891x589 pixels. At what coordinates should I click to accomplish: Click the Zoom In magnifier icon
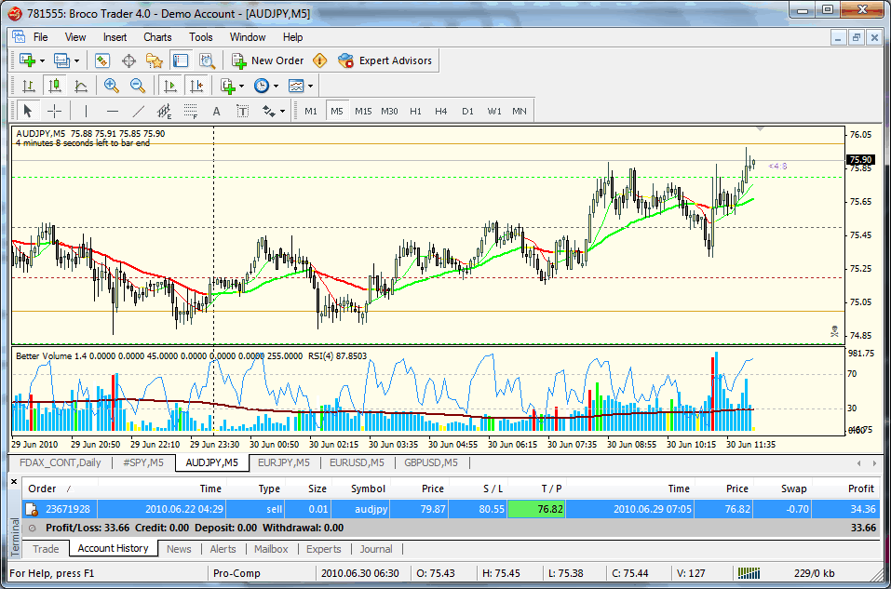point(111,86)
